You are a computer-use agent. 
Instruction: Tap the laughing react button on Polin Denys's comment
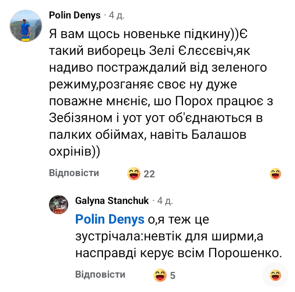point(275,174)
